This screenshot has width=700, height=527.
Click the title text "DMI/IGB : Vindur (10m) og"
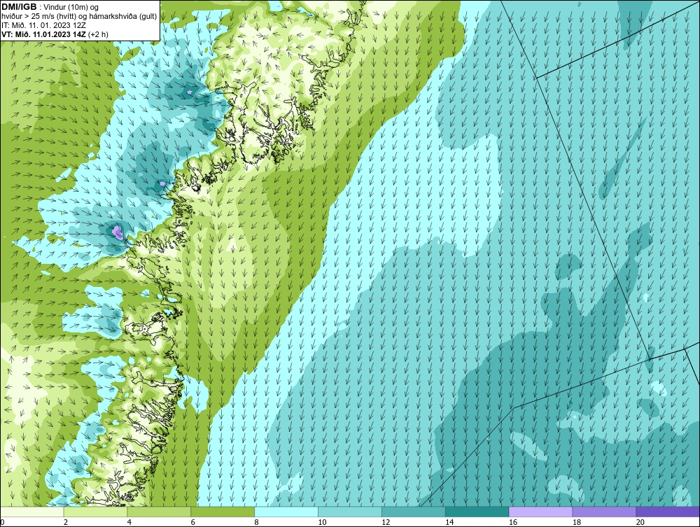pos(50,7)
